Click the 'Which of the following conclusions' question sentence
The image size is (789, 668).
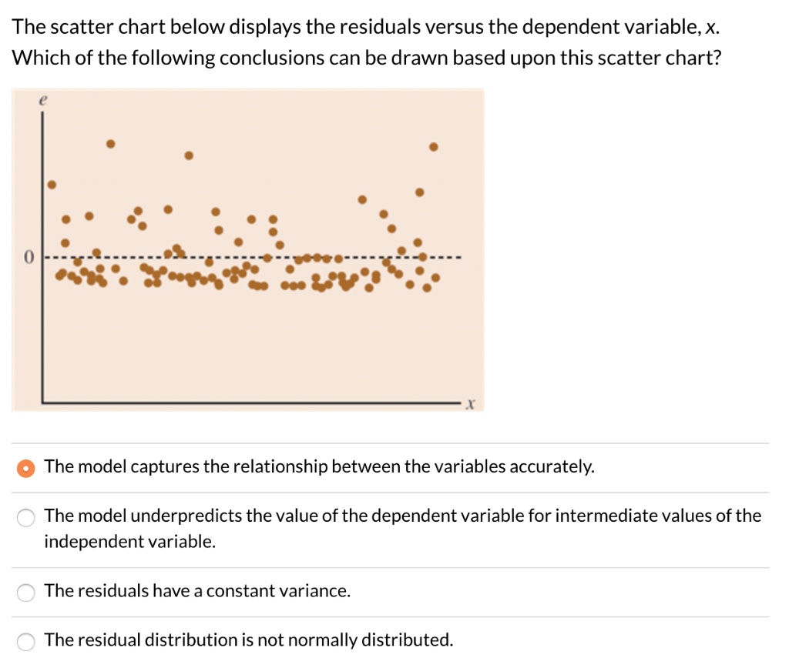[368, 58]
